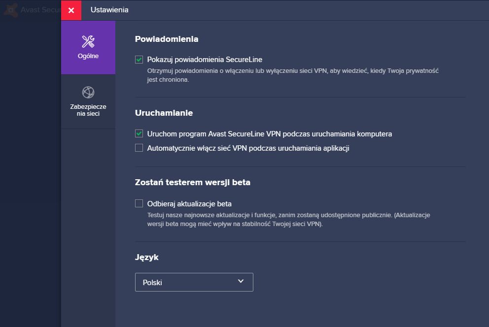
Task: Click the Ustawienia title text
Action: [109, 10]
